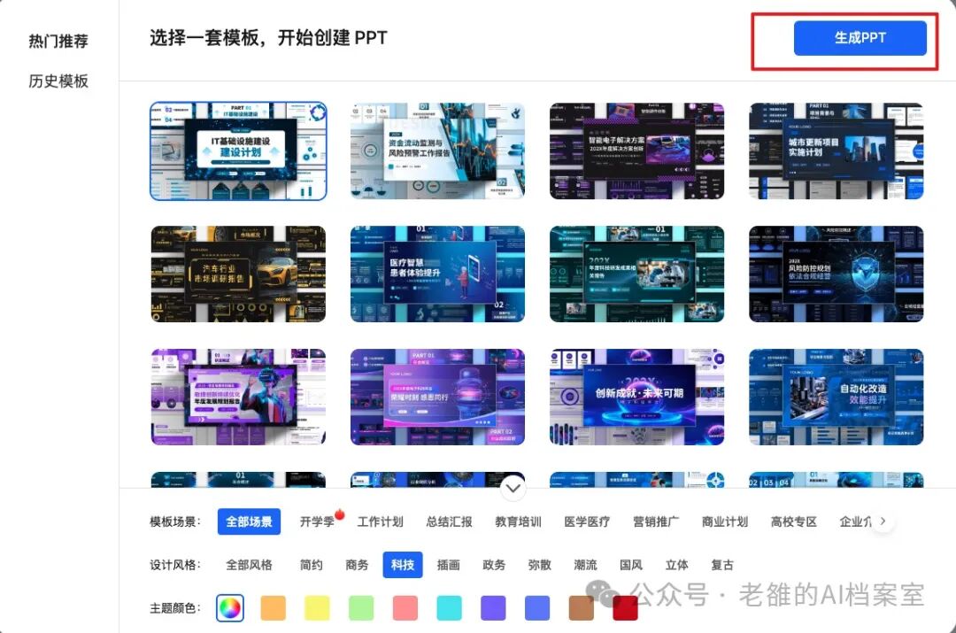Image resolution: width=956 pixels, height=633 pixels.
Task: Choose the 科技 design style
Action: tap(403, 565)
